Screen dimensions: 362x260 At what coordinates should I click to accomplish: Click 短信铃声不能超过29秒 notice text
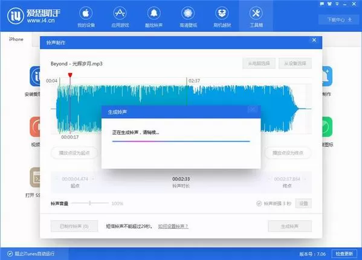[x=129, y=226]
